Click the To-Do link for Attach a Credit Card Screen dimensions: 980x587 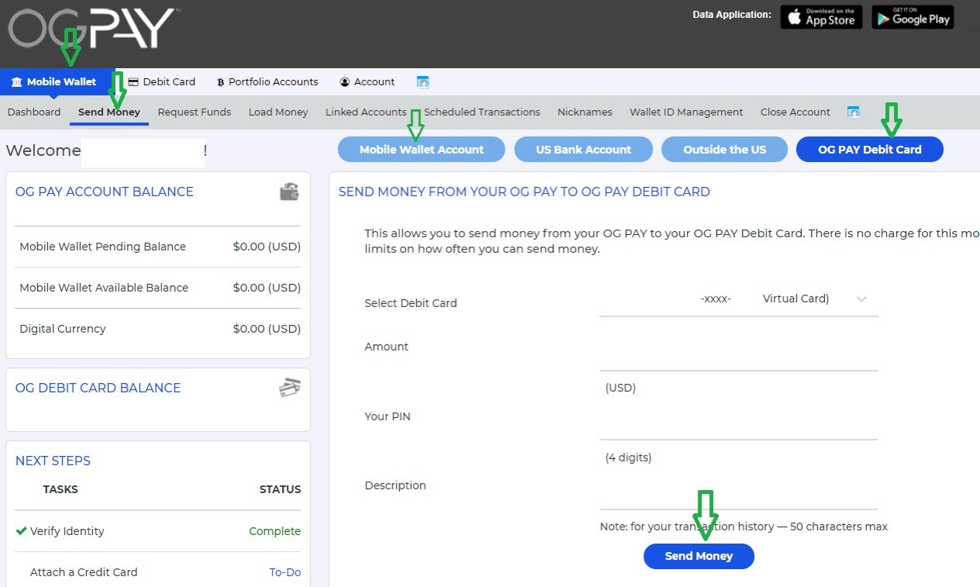(285, 572)
